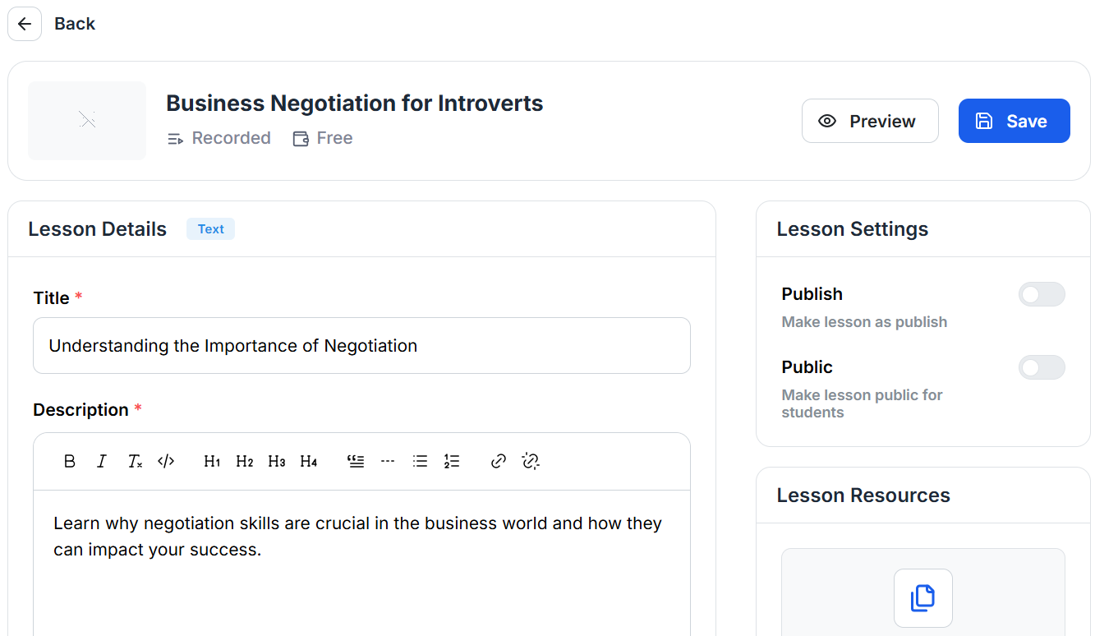Create bulleted list in description

[420, 462]
